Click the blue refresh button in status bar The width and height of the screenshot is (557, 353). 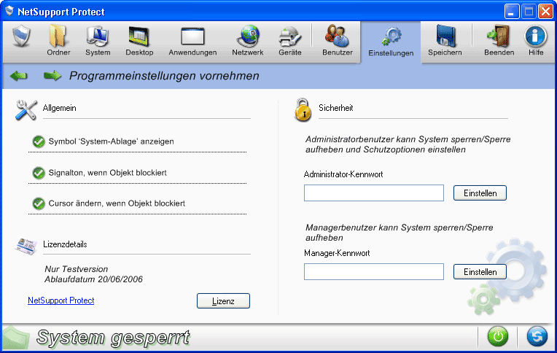point(537,336)
